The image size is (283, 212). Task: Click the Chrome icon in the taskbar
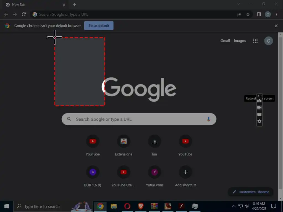(x=100, y=206)
